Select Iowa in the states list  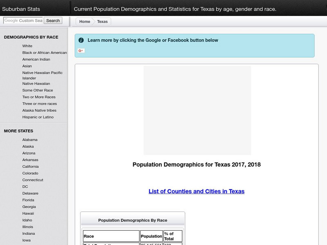[x=26, y=240]
